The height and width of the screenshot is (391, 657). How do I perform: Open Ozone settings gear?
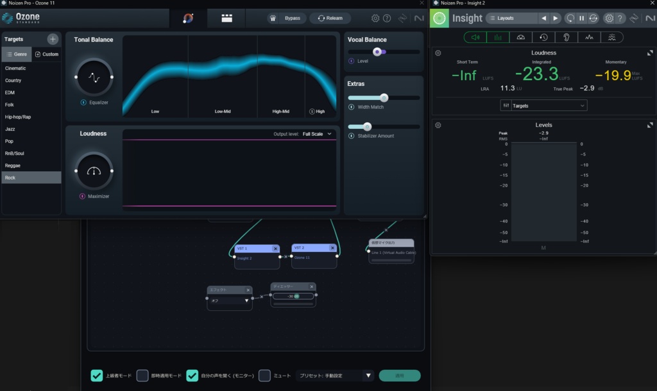pyautogui.click(x=375, y=18)
